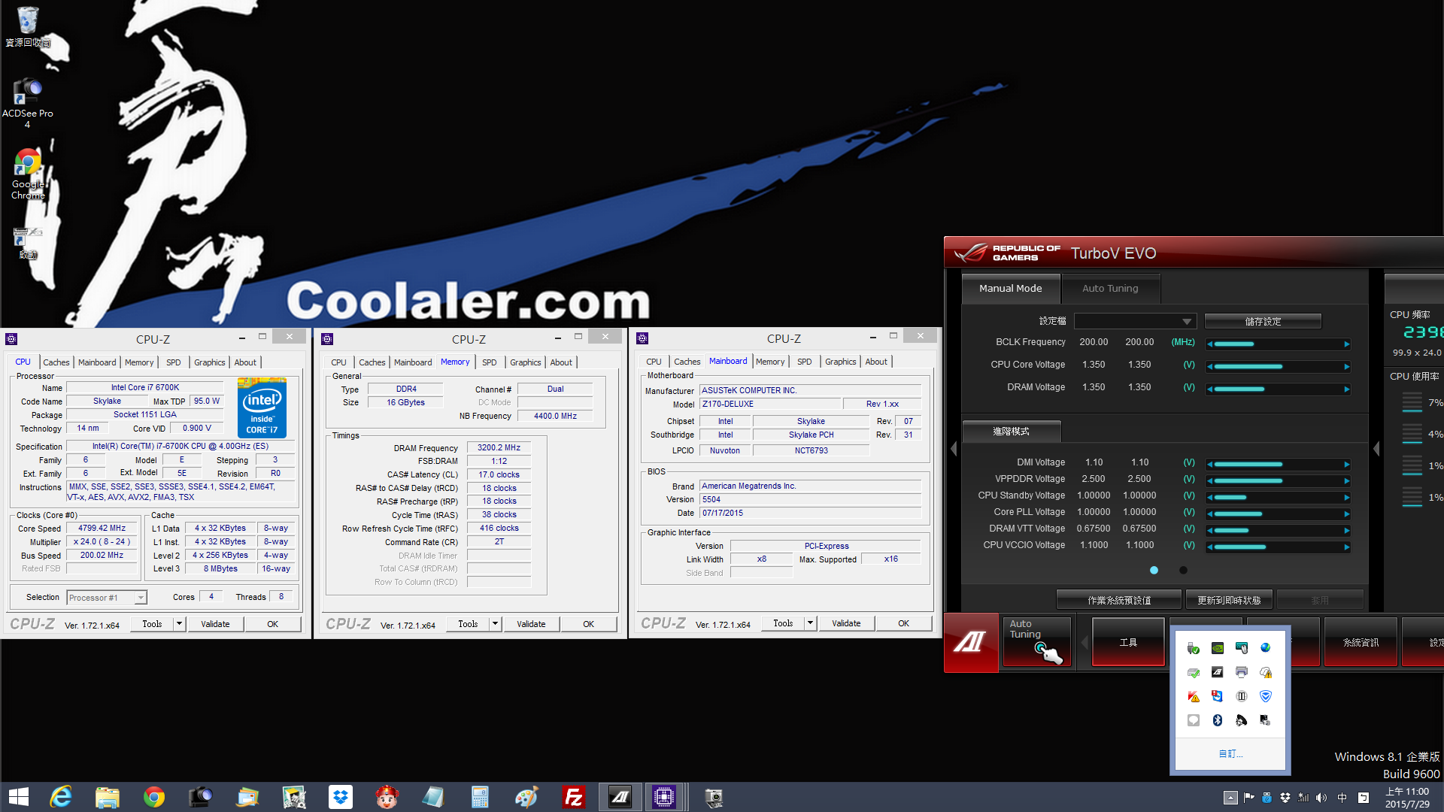Open Dropbox from taskbar

(x=341, y=797)
